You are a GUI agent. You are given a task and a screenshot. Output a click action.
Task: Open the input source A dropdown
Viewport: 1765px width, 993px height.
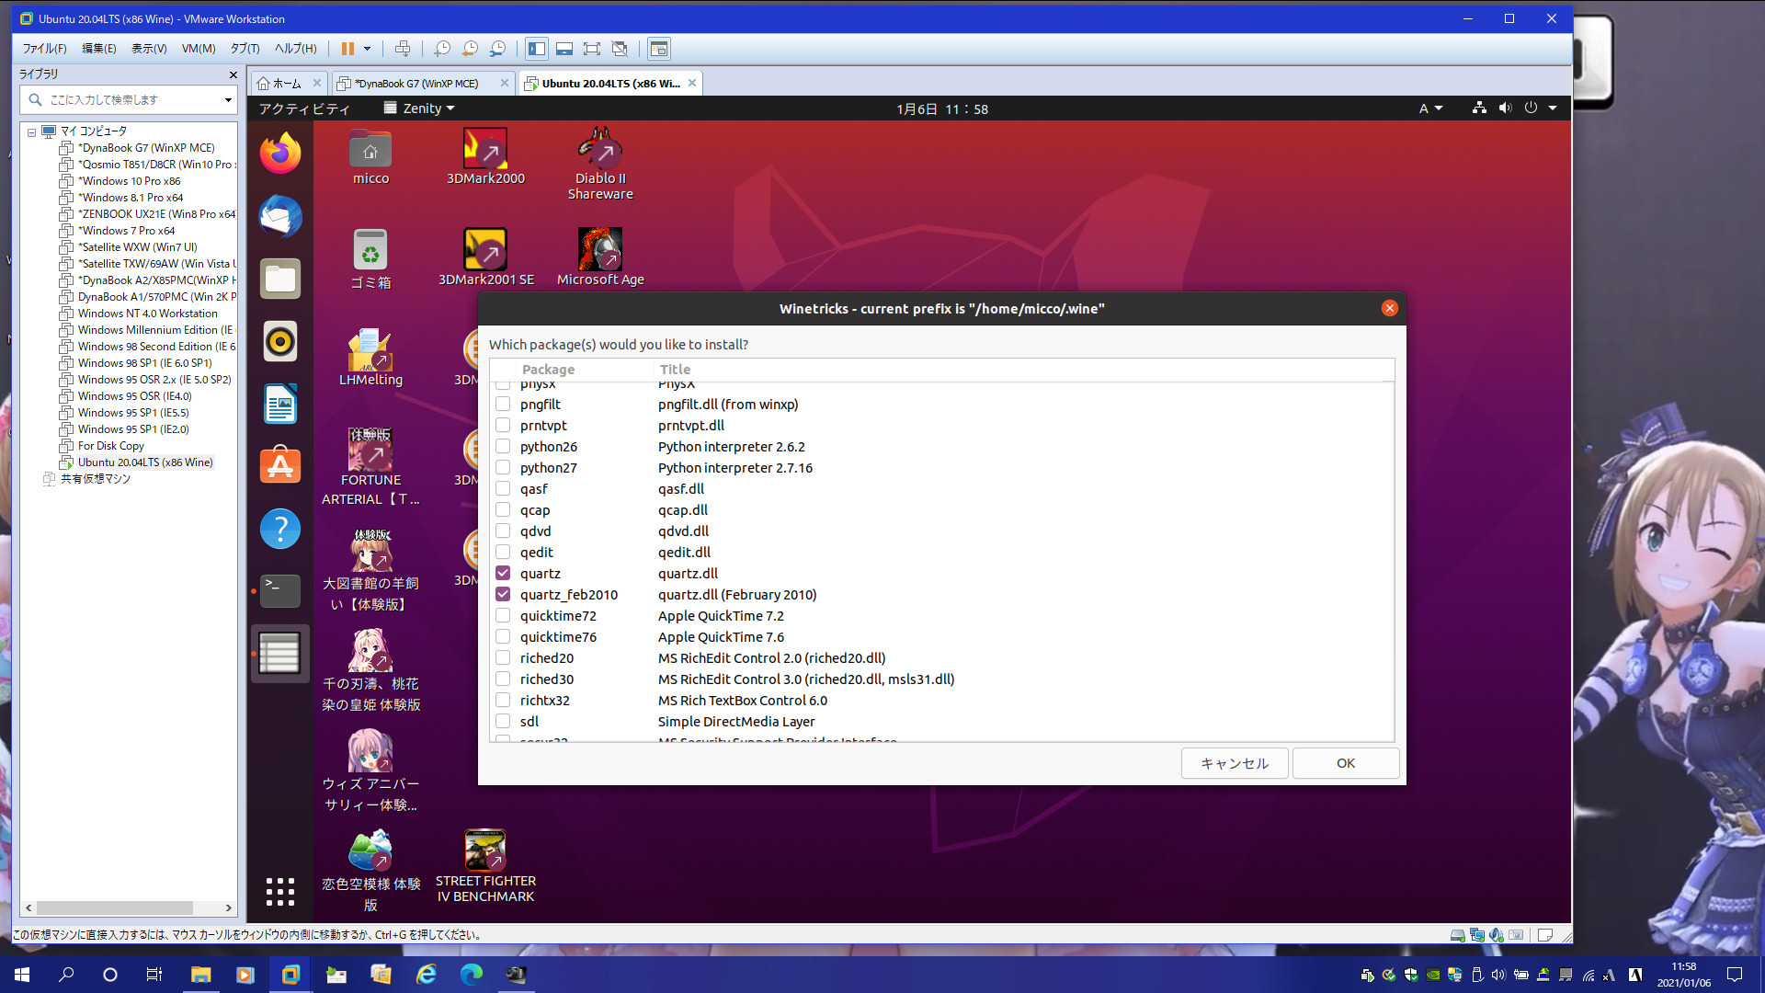1430,108
